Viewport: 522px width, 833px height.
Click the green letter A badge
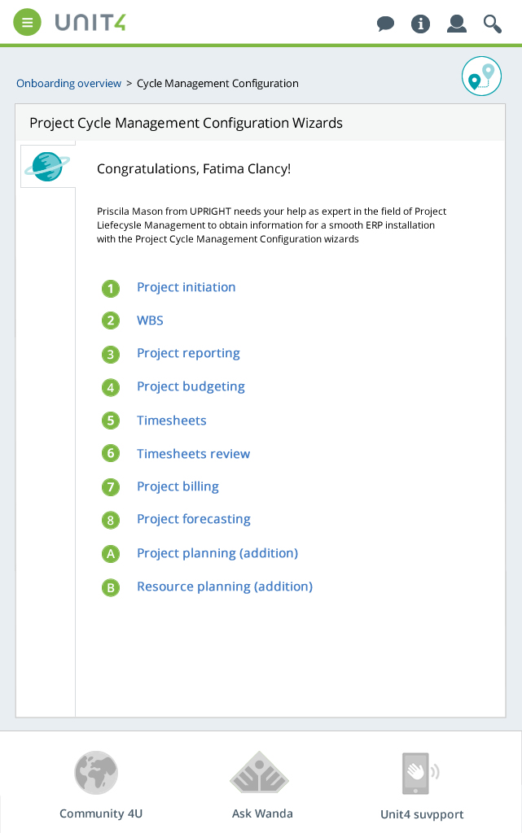111,554
